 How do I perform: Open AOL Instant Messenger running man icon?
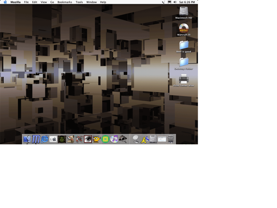coord(144,139)
